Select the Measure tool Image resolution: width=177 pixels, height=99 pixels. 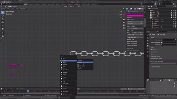[2, 36]
